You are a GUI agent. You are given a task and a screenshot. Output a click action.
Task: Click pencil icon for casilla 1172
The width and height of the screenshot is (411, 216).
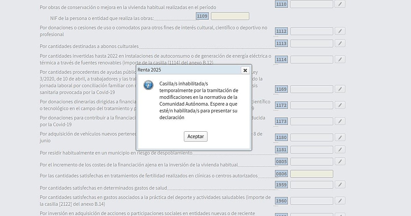340,105
